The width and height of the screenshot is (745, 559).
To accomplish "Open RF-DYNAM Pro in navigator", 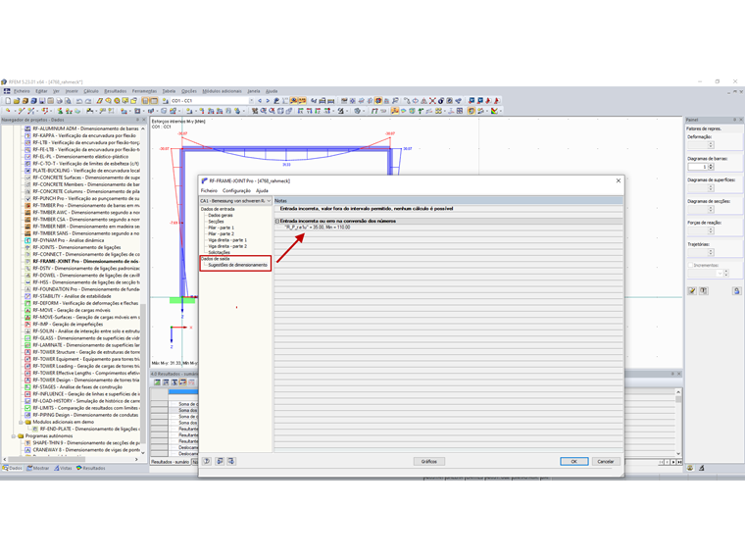I will coord(68,240).
